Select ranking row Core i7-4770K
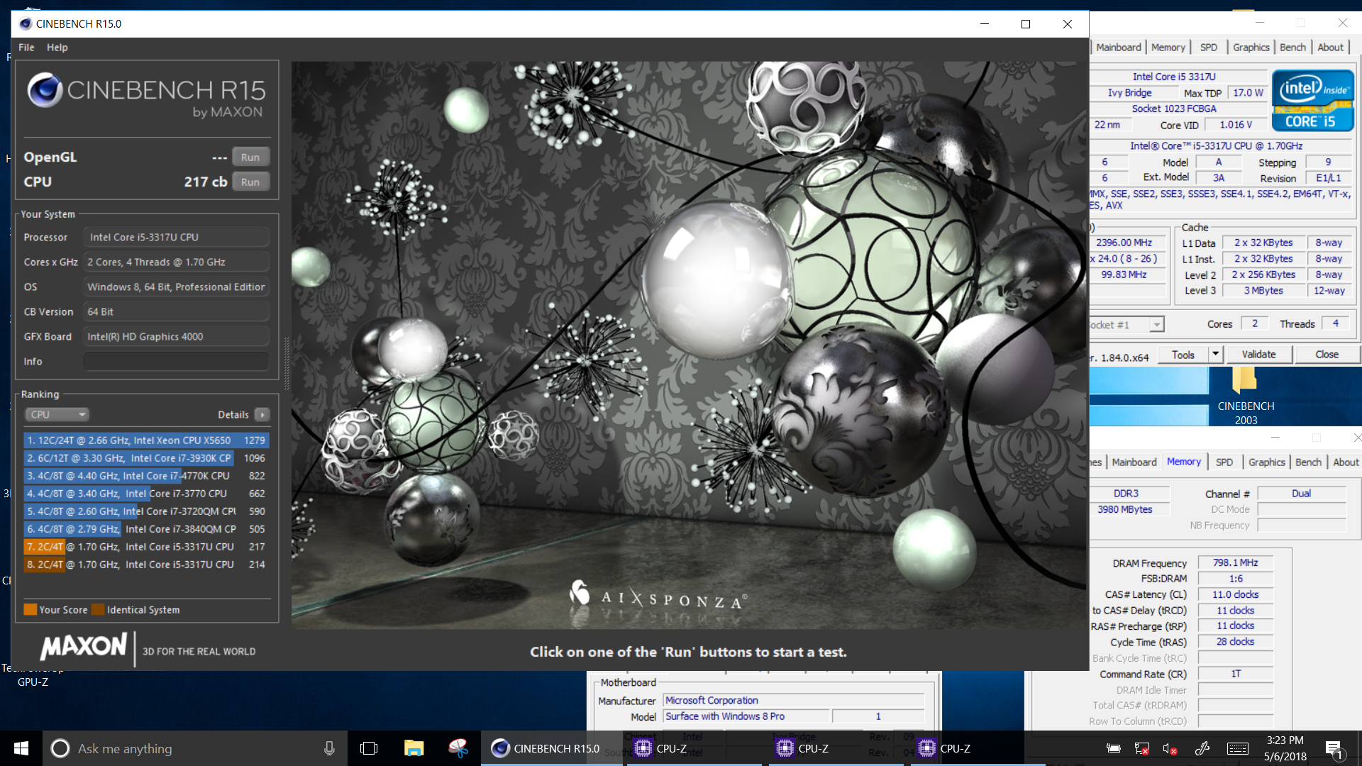The image size is (1362, 766). coord(146,476)
